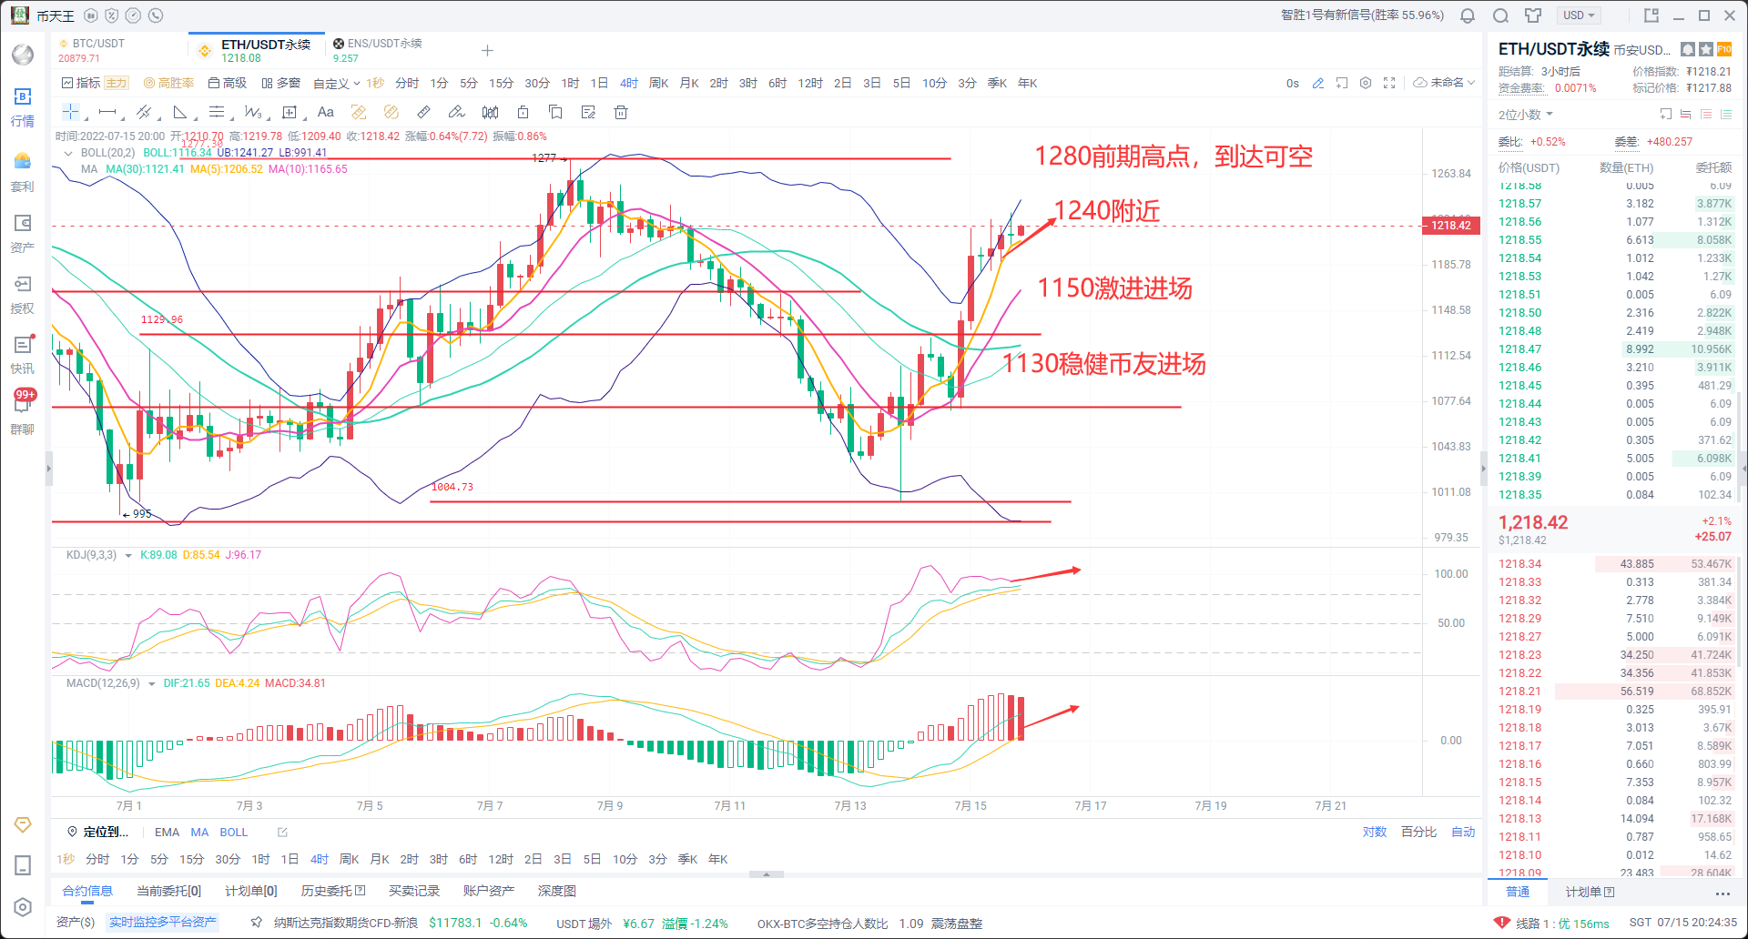The width and height of the screenshot is (1748, 939).
Task: Select the parallel channel drawing tool
Action: [x=144, y=112]
